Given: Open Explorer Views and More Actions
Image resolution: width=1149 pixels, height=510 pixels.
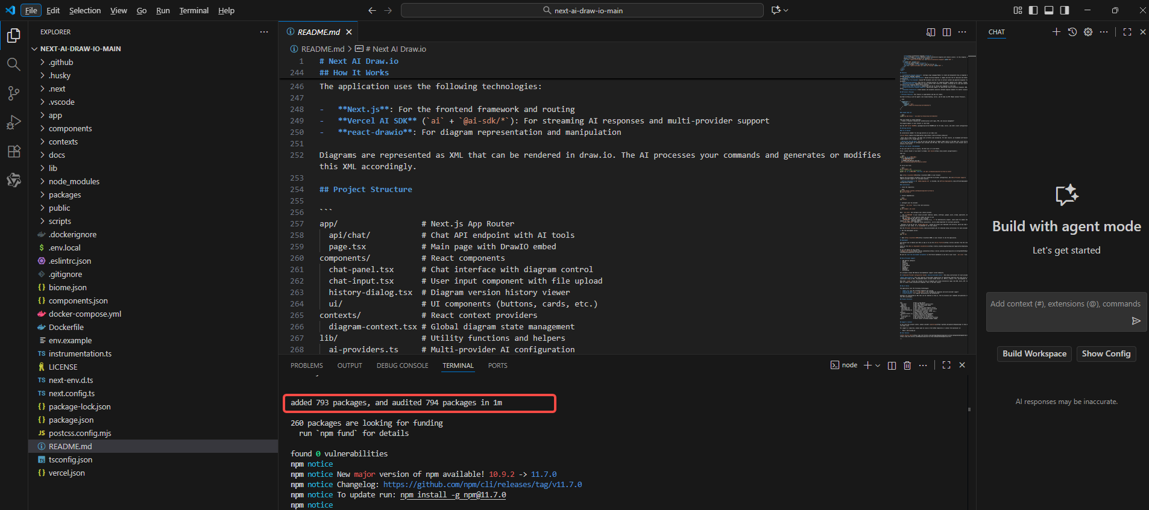Looking at the screenshot, I should [264, 32].
